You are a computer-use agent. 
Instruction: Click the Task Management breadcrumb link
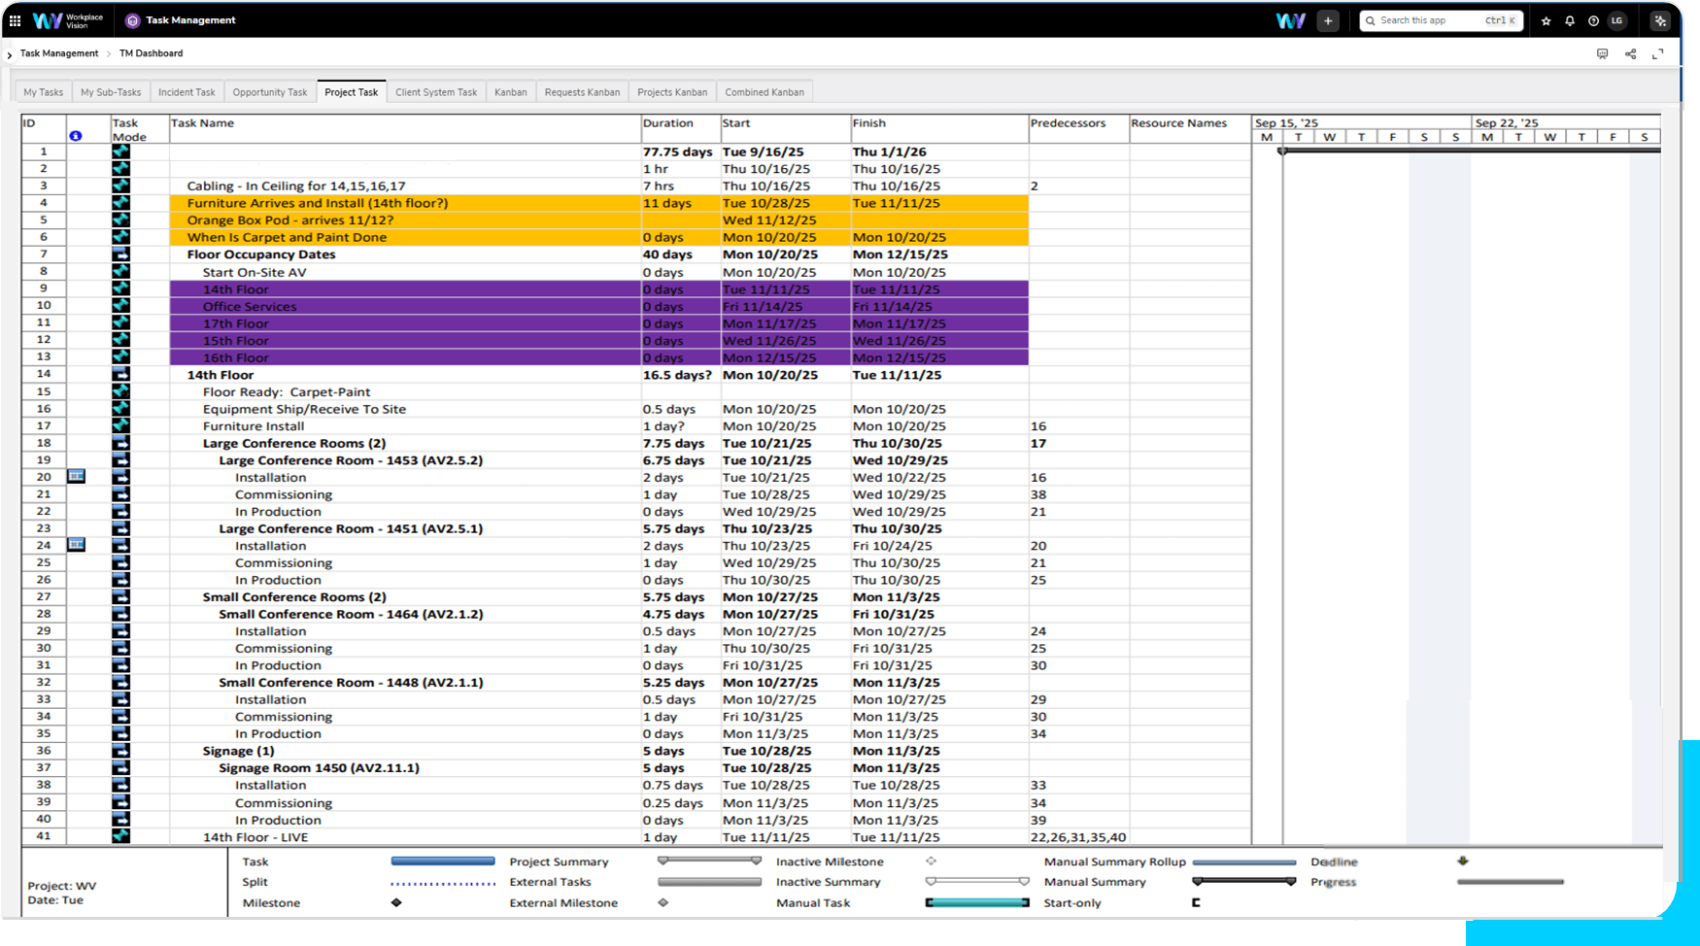(x=59, y=53)
